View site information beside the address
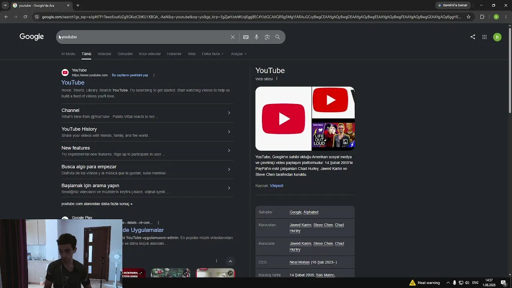The height and width of the screenshot is (288, 512). [37, 17]
